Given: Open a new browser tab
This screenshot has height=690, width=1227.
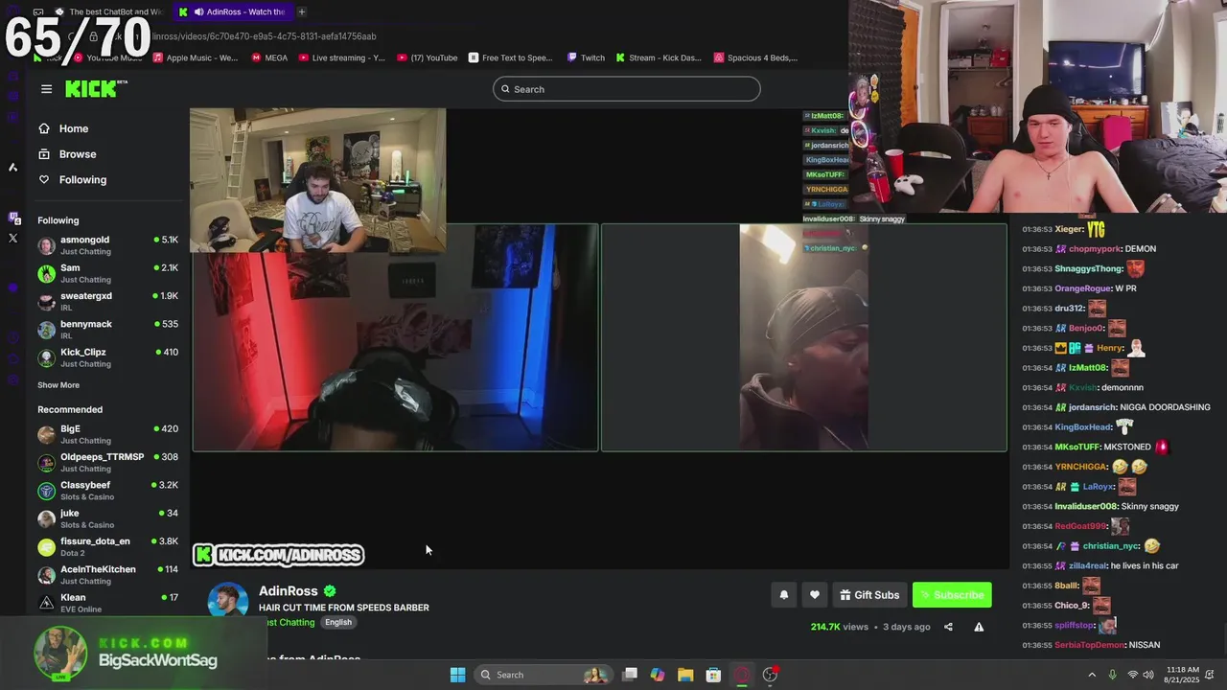Looking at the screenshot, I should pos(302,11).
